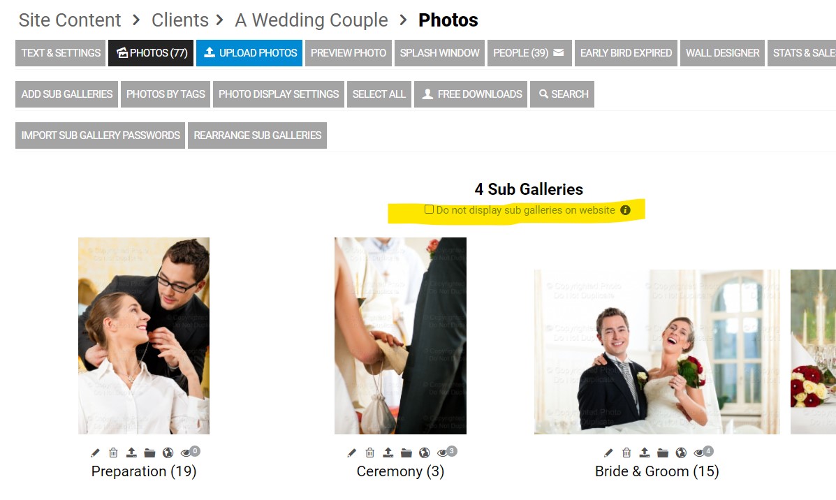
Task: Click the pencil edit icon under Preparation
Action: pyautogui.click(x=95, y=453)
